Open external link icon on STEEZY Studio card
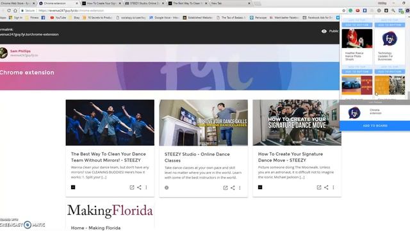Image resolution: width=410 pixels, height=231 pixels. (x=225, y=187)
